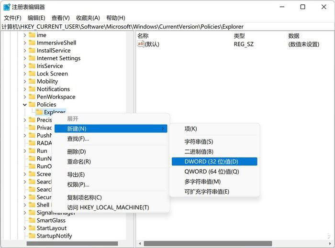Screen dimensions: 335x248
Task: Click 重命名(R) in the context menu
Action: click(x=111, y=162)
